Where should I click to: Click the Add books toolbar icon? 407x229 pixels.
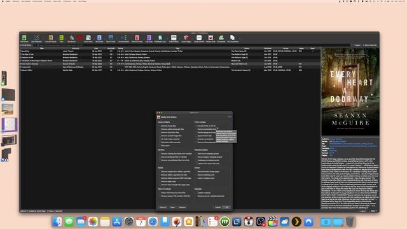pyautogui.click(x=24, y=39)
